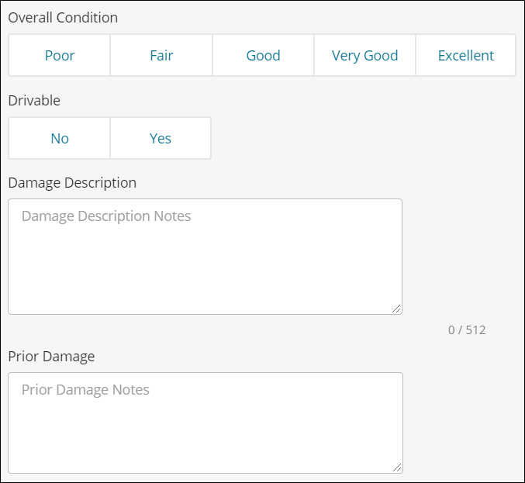Click the Drivable field label

tap(34, 100)
